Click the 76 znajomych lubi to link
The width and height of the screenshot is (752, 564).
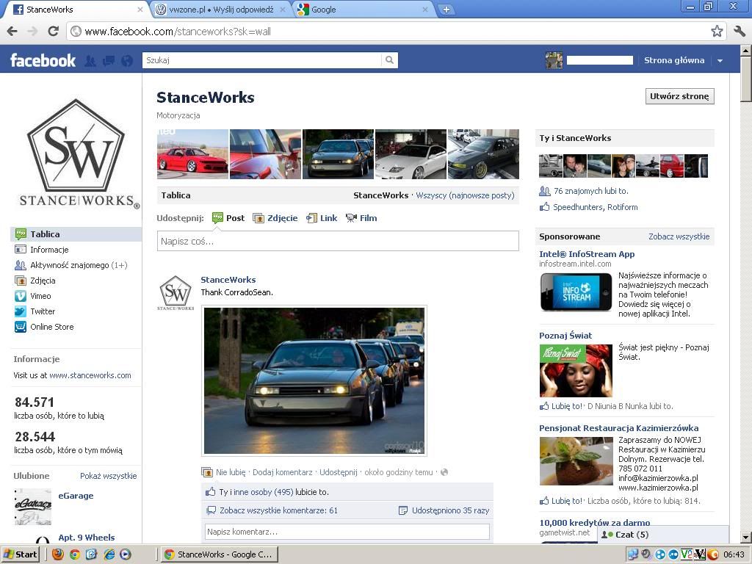(x=591, y=191)
